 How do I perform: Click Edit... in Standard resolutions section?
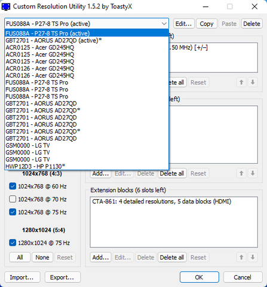click(123, 173)
